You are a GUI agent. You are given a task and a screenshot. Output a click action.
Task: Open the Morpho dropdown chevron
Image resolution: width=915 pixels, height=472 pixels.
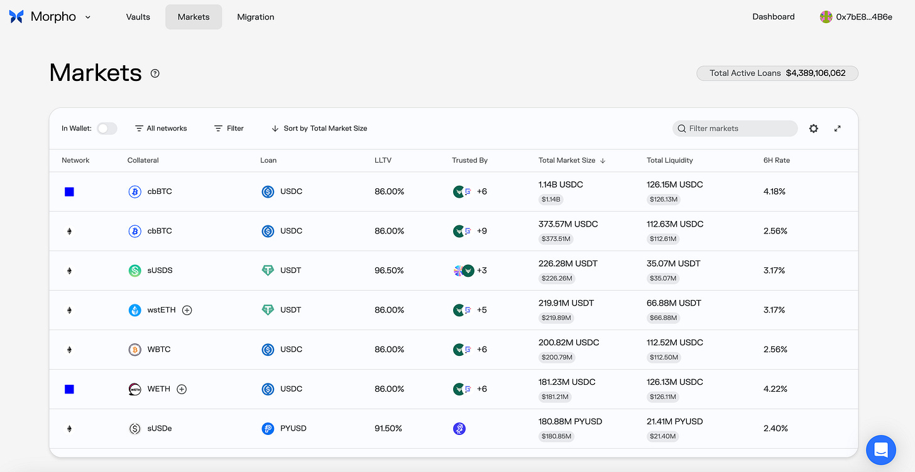(87, 17)
